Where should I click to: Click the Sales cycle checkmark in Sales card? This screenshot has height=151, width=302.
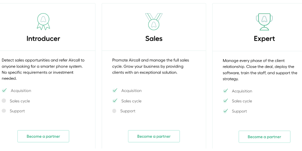point(115,101)
